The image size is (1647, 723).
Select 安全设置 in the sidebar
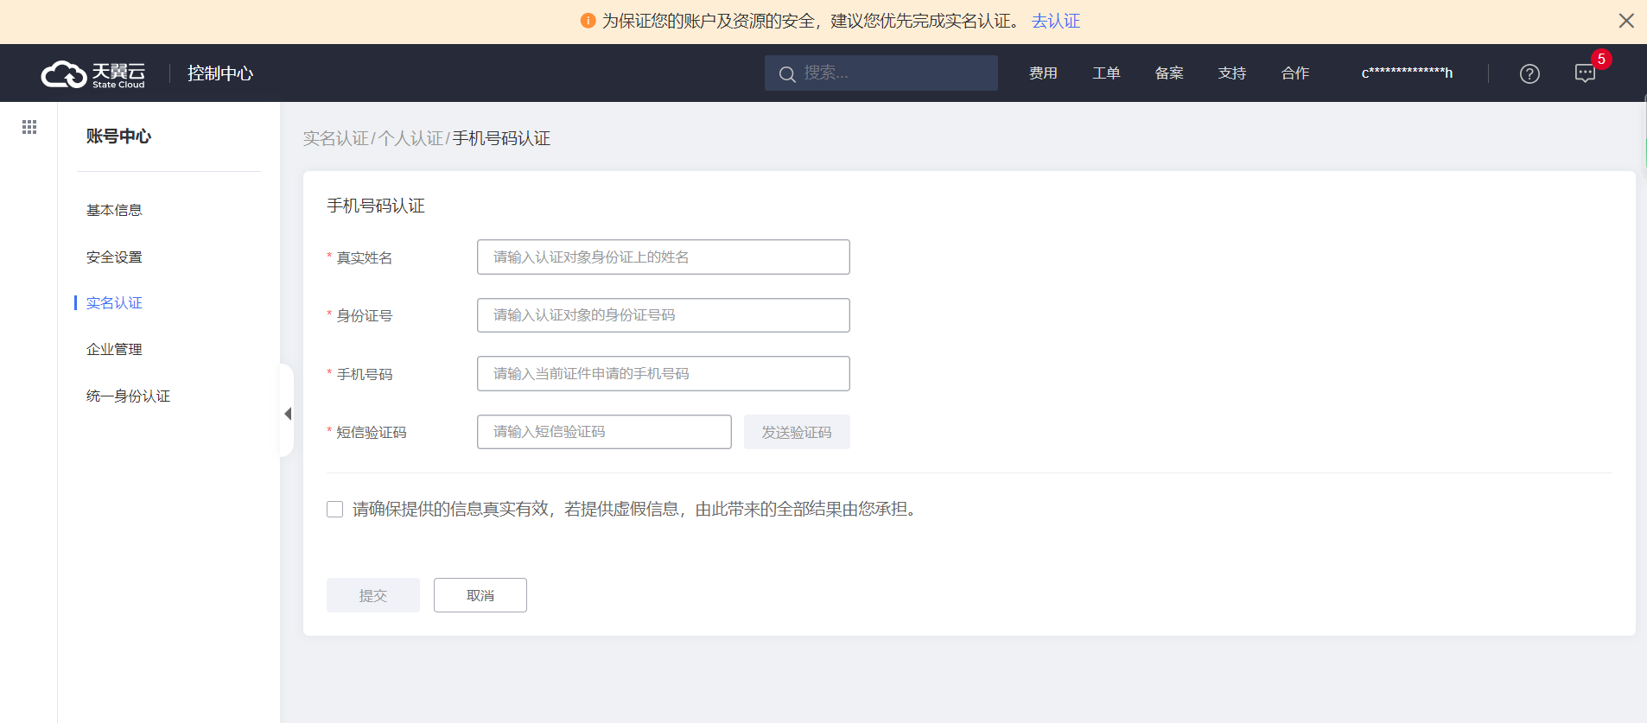point(114,257)
